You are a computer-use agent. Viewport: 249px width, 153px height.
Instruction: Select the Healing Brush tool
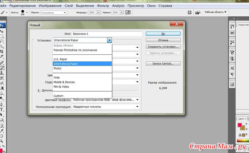pyautogui.click(x=2, y=63)
